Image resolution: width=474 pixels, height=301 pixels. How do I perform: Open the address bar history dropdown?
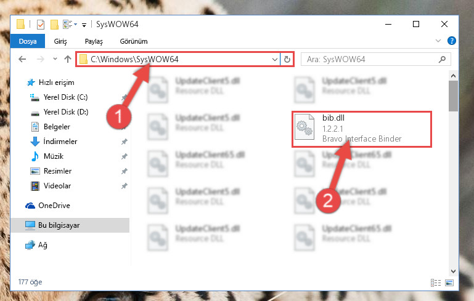(x=274, y=60)
